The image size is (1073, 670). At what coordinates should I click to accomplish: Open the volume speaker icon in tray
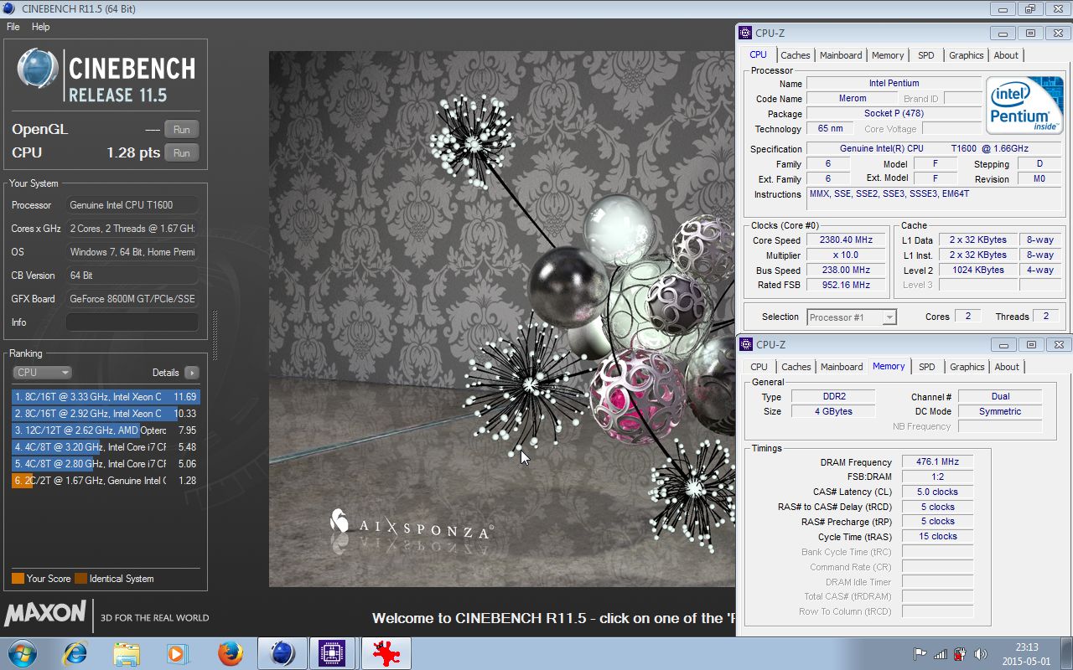[980, 654]
